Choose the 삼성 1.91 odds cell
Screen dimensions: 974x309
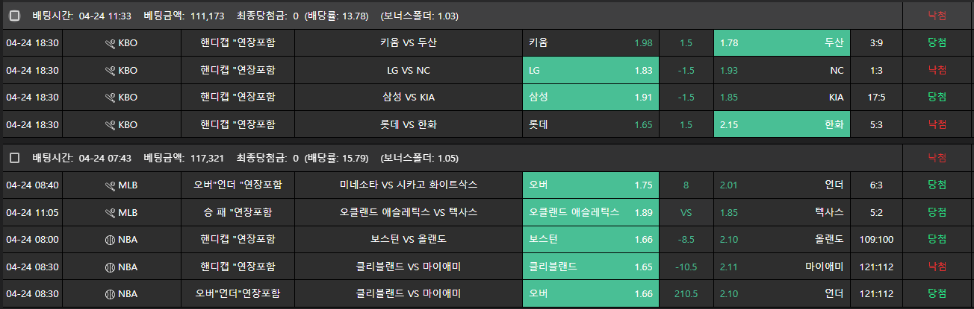tap(591, 98)
